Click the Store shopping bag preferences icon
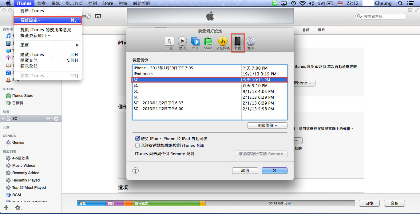Viewport: 420px width, 214px height. (208, 43)
